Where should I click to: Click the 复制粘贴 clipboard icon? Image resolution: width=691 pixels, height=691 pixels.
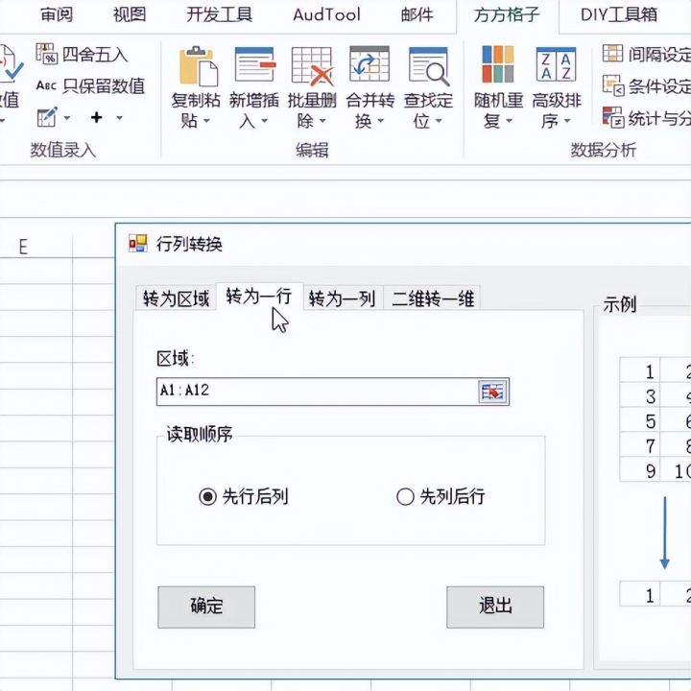(198, 66)
